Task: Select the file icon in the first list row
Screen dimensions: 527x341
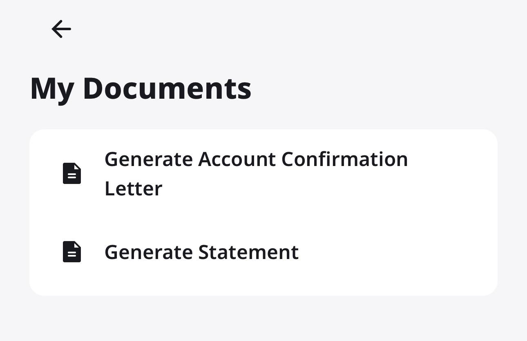Action: point(72,173)
